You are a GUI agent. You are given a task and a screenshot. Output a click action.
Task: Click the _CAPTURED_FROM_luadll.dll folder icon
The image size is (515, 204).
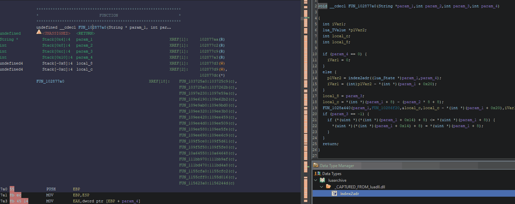(328, 187)
